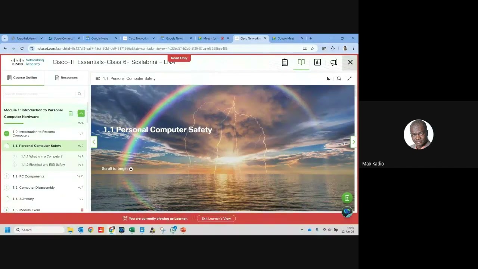Open 1.1.1 What is in a Computer?
478x269 pixels.
coord(42,157)
